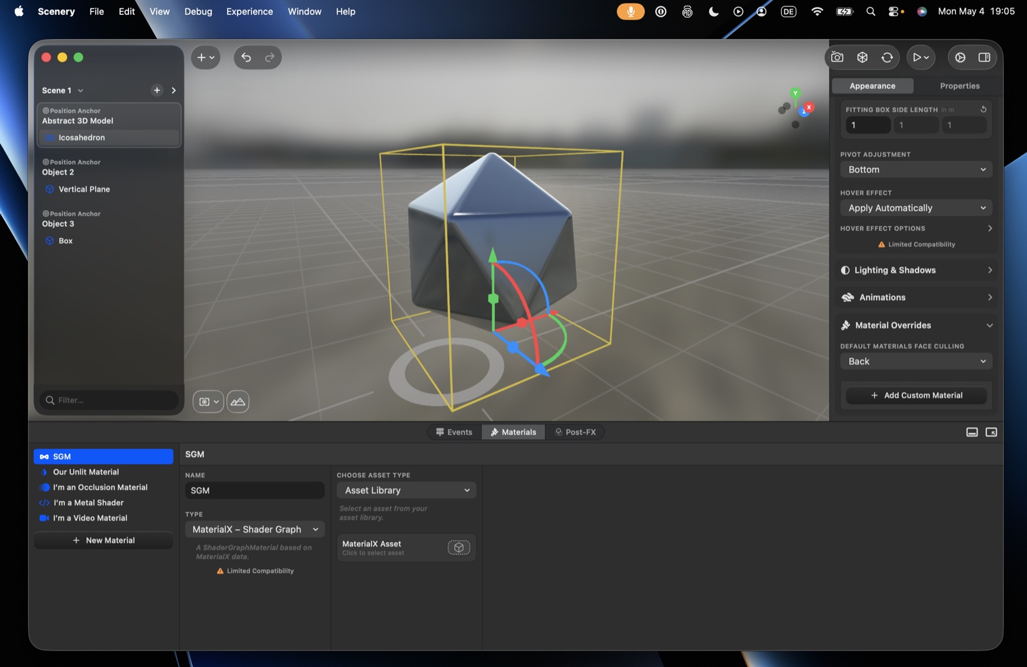Expand Hover Effect Options
The width and height of the screenshot is (1027, 667).
tap(916, 228)
